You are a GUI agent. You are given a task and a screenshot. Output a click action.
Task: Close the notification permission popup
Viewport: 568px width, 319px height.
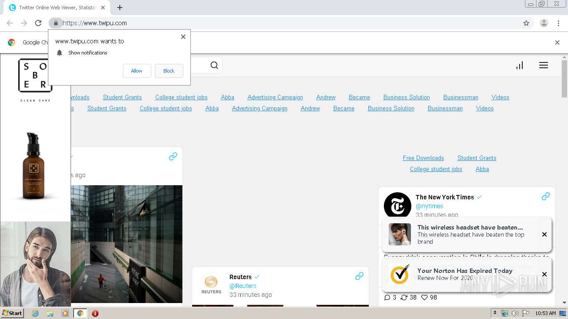[183, 37]
